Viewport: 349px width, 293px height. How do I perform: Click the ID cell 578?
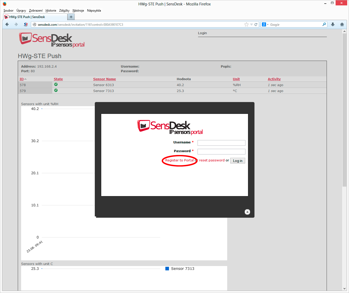tap(23, 85)
